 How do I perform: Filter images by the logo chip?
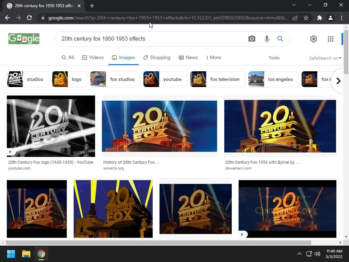point(70,79)
